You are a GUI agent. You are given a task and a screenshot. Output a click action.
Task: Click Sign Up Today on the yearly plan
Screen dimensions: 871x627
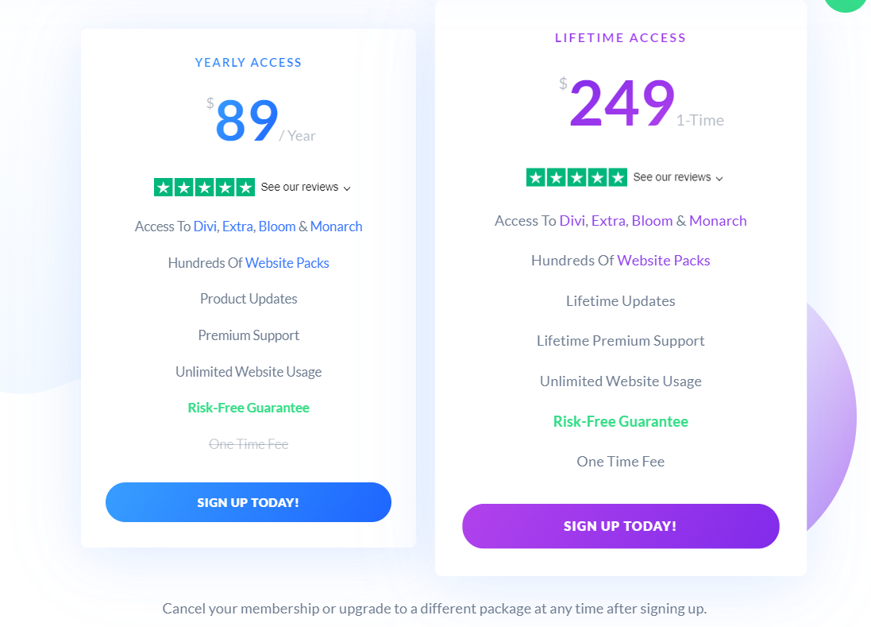(x=248, y=501)
